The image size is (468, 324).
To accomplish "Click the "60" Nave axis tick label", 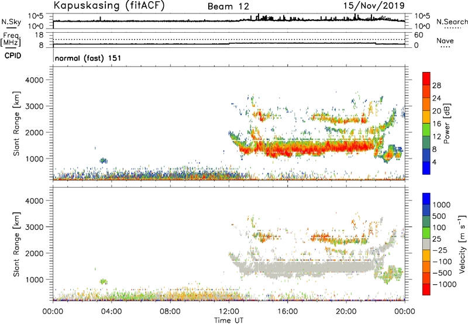I will [418, 35].
